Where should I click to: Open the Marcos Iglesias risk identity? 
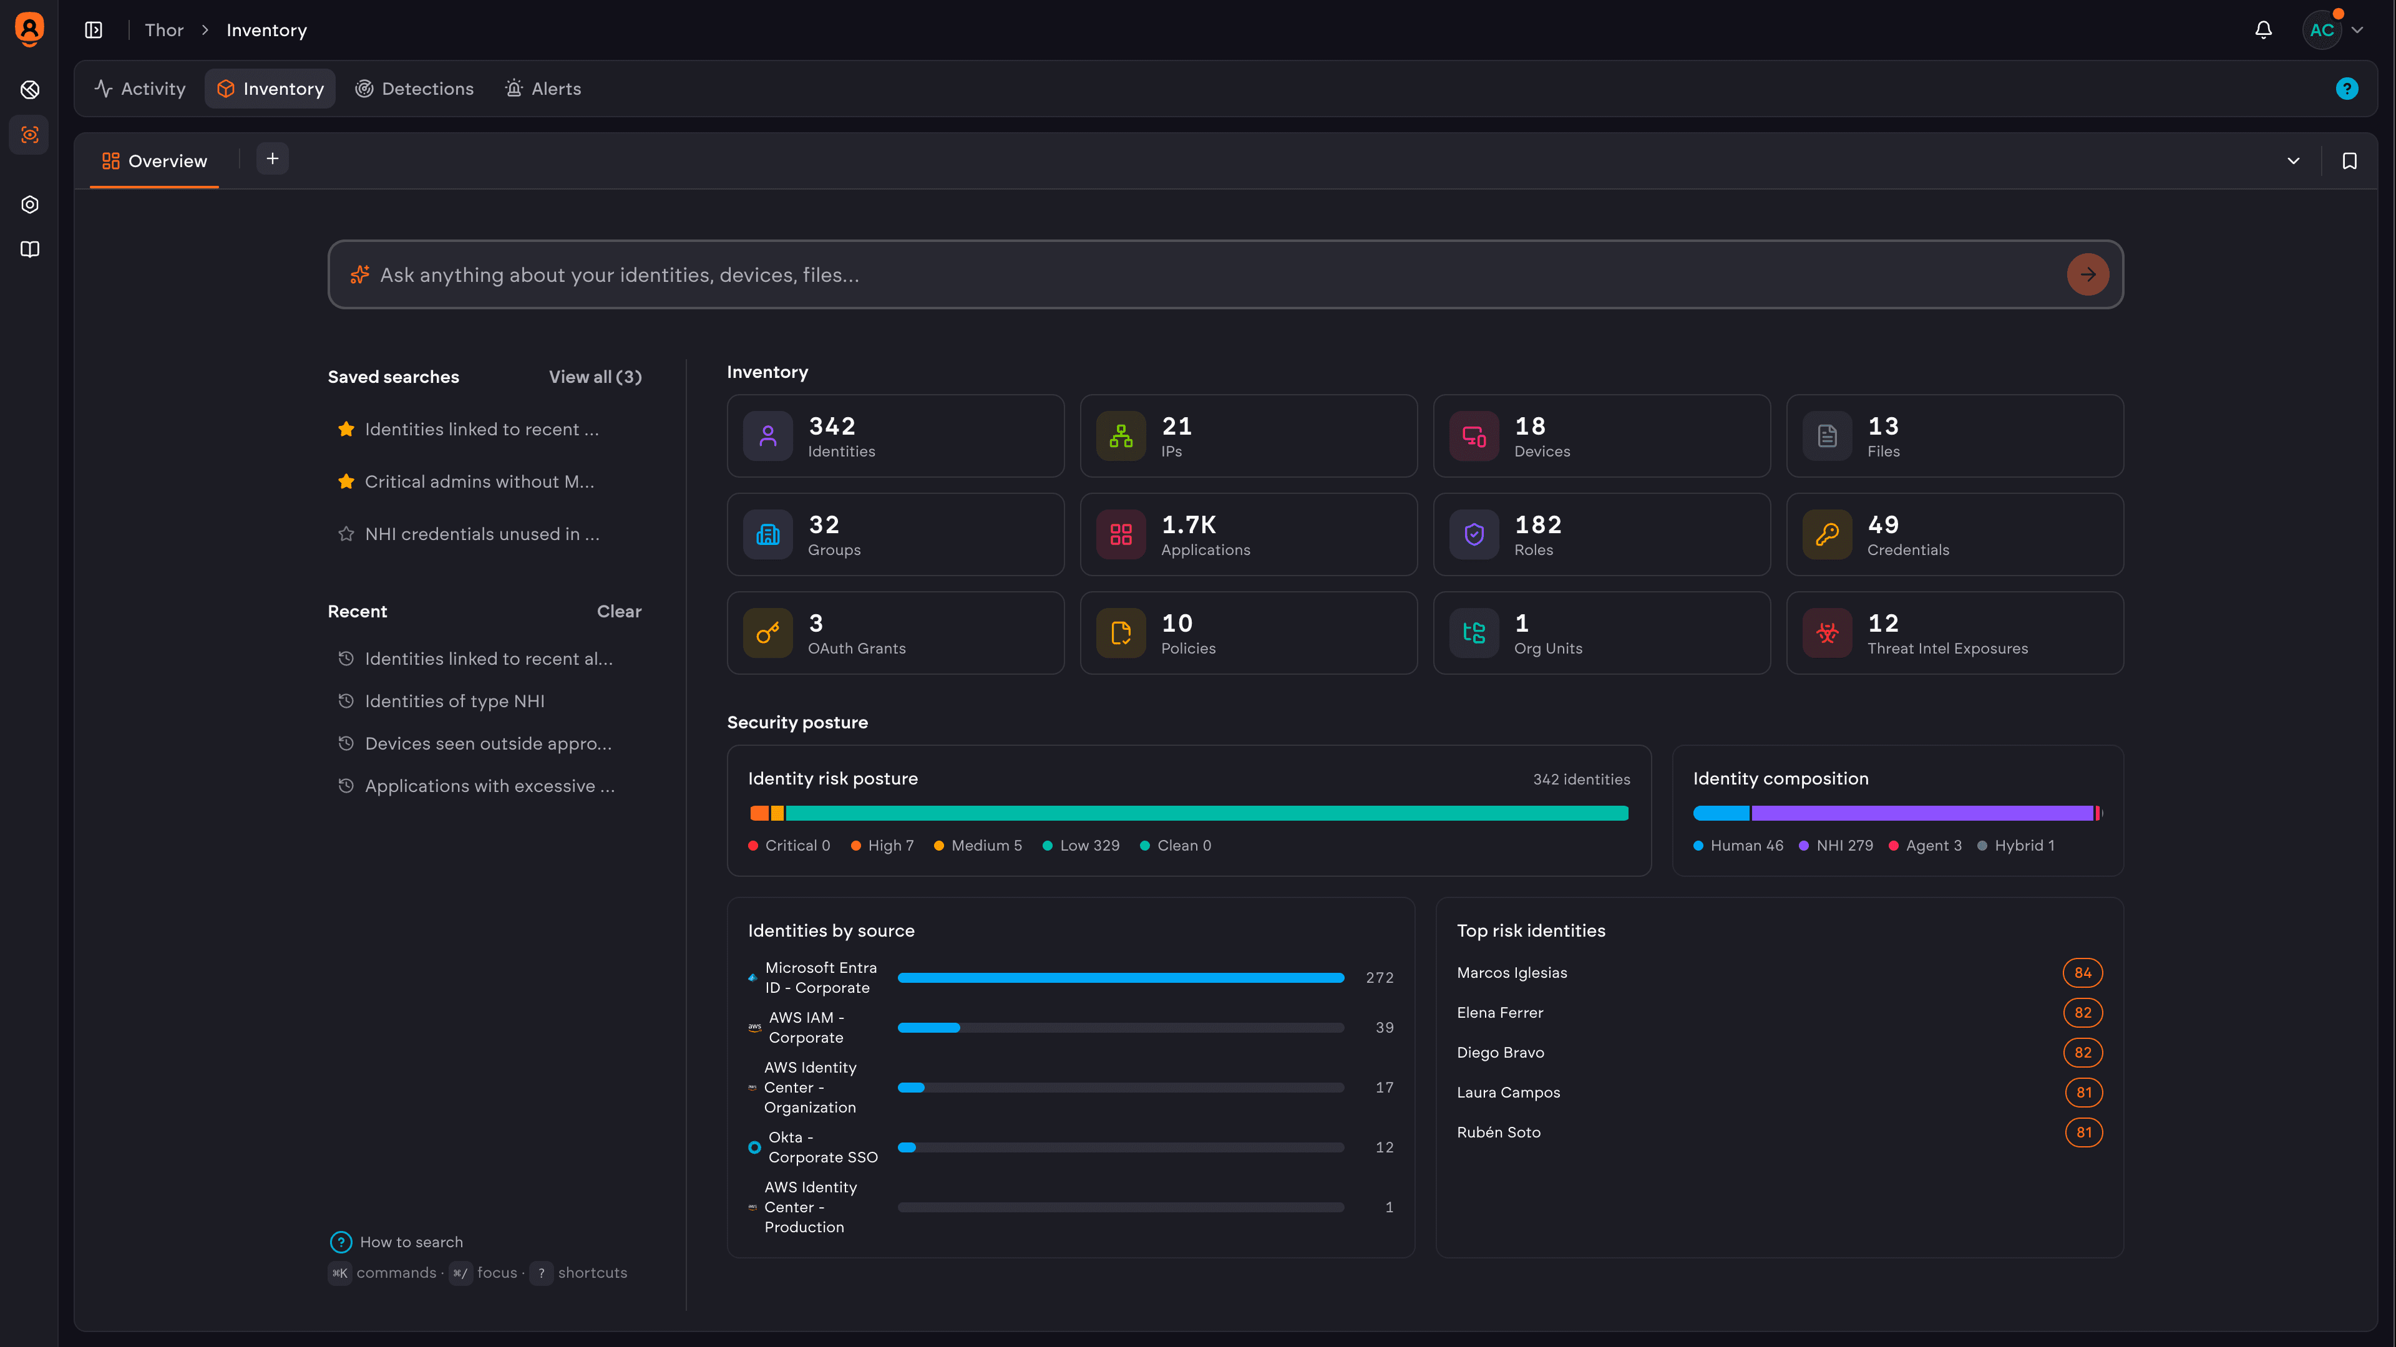pos(1778,972)
